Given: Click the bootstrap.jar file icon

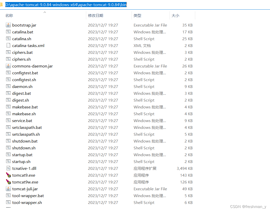Looking at the screenshot, I should click(8, 25).
